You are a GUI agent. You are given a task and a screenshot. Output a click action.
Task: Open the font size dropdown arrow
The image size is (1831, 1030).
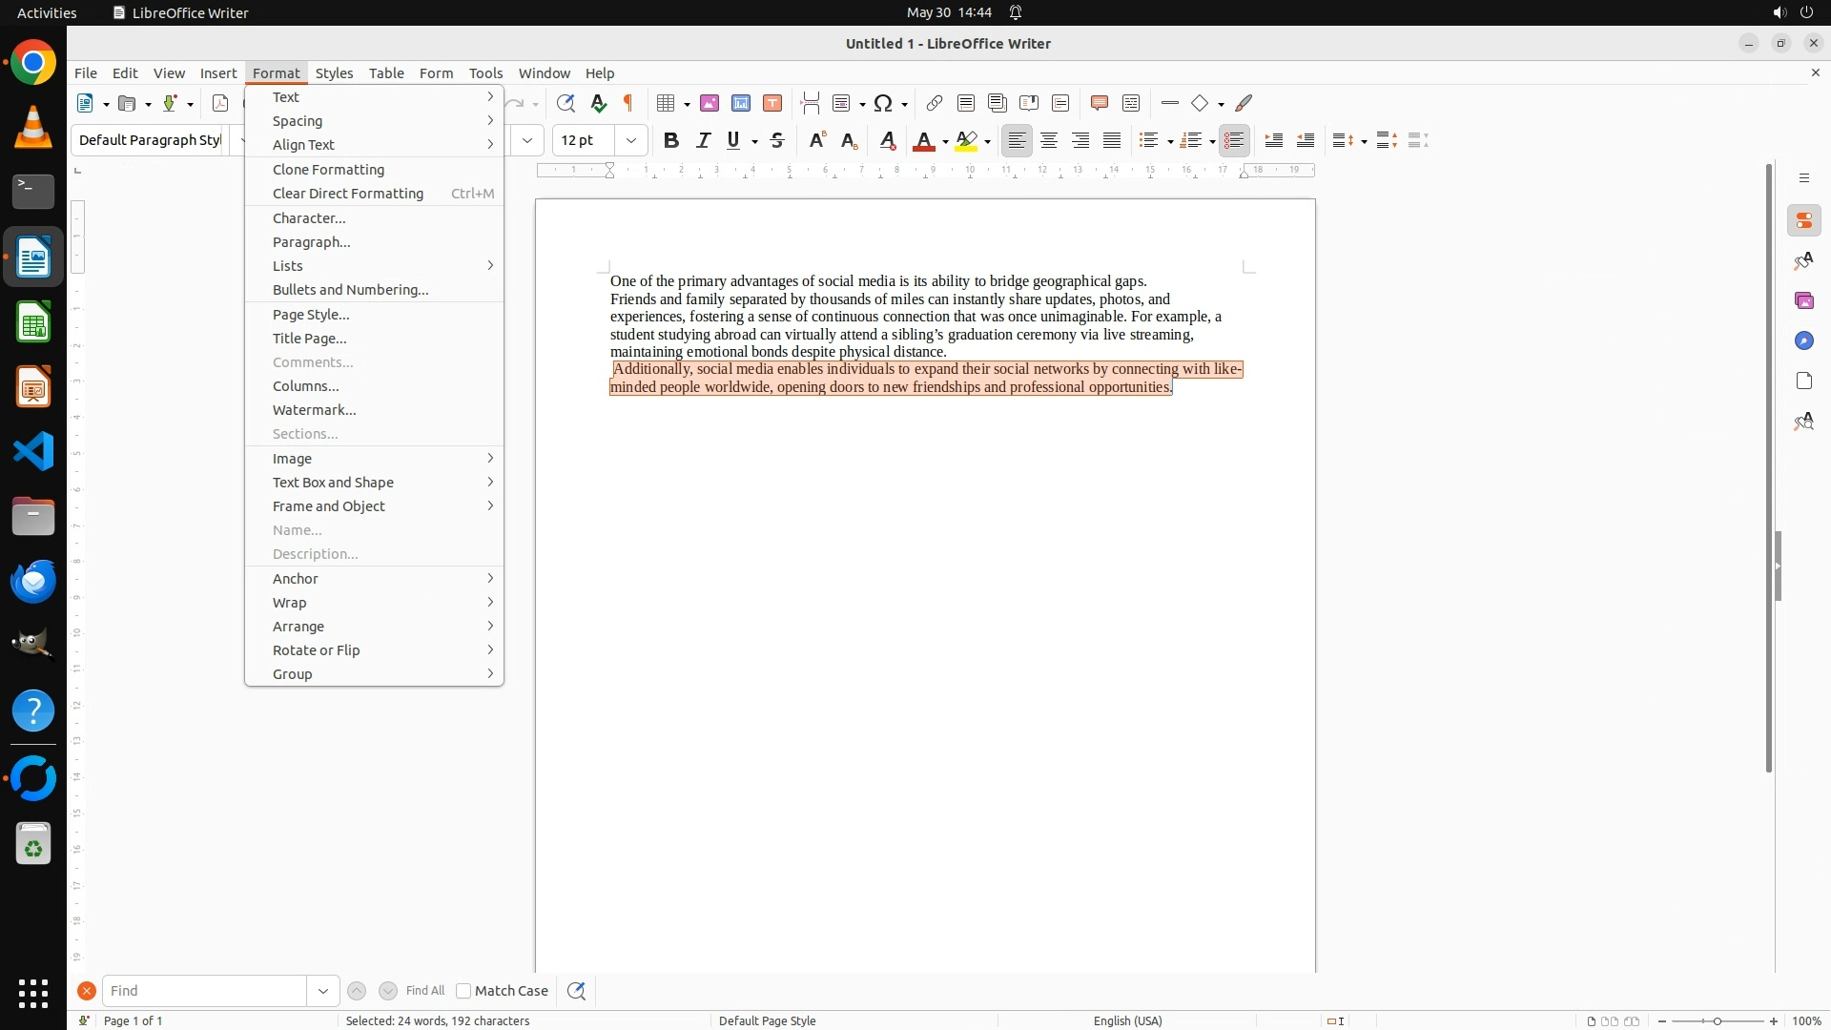(x=631, y=140)
